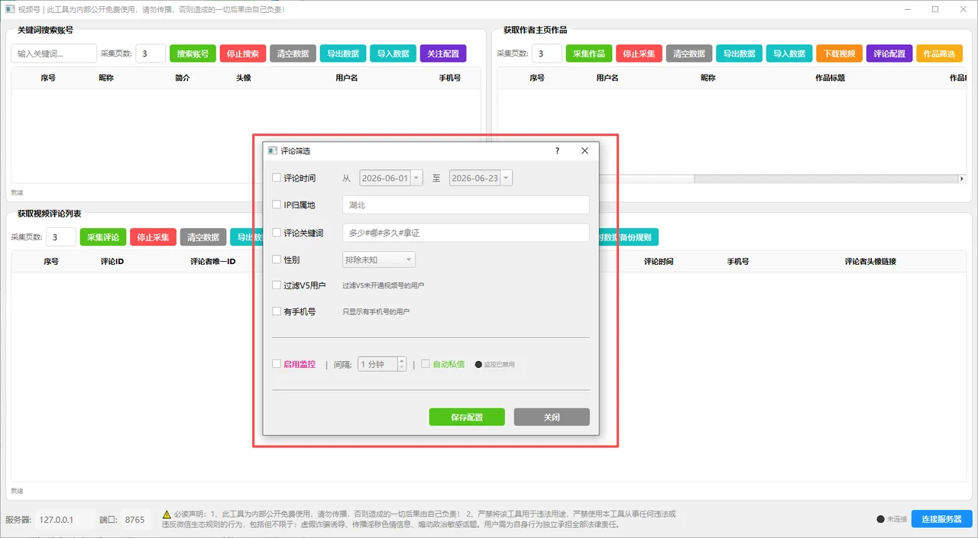Screen dimensions: 978x538
Task: Click the 间隔 1 分钟 spinner arrows
Action: pyautogui.click(x=401, y=364)
